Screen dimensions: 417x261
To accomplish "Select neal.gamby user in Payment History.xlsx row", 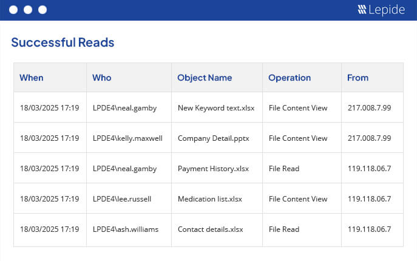I will (124, 169).
